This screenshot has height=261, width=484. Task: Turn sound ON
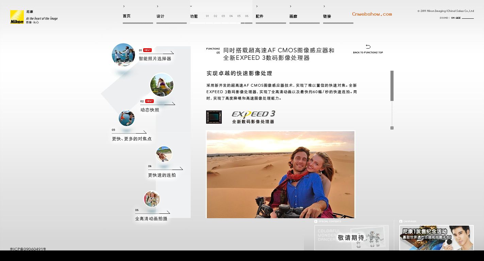click(453, 18)
